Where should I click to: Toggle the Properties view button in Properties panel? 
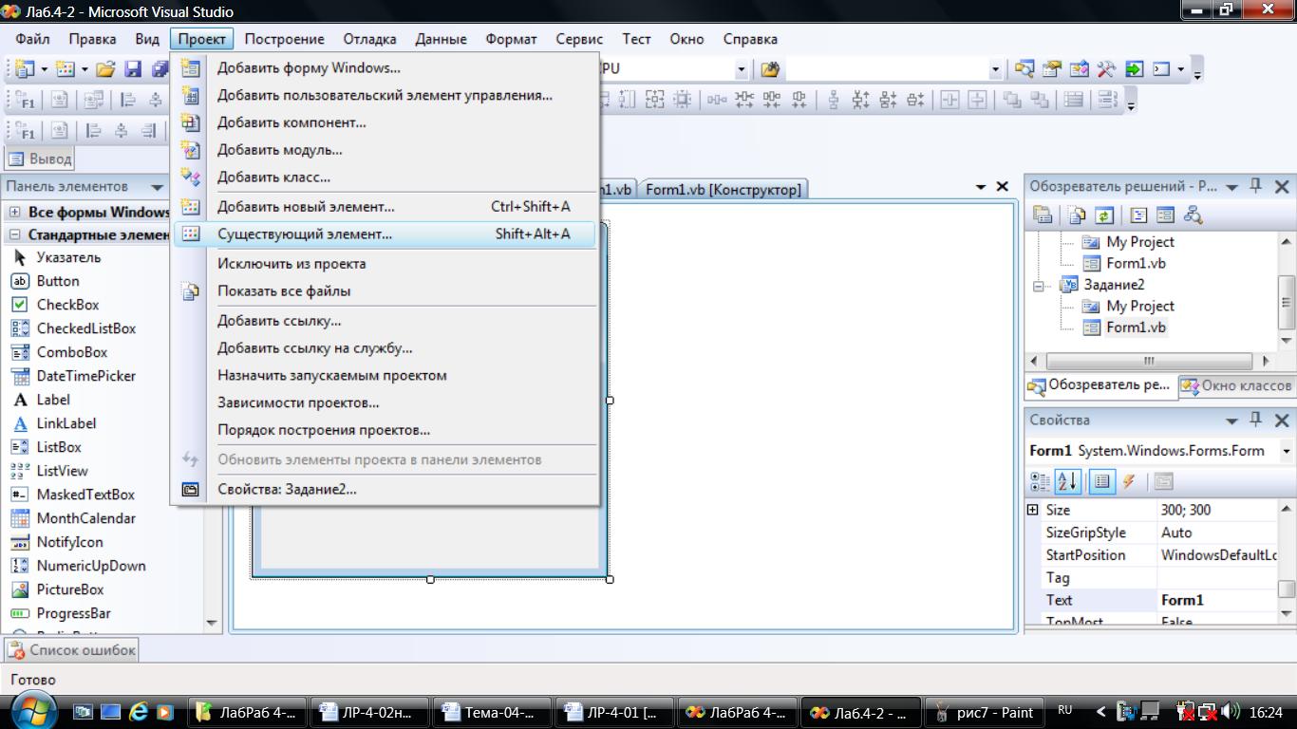(1101, 481)
